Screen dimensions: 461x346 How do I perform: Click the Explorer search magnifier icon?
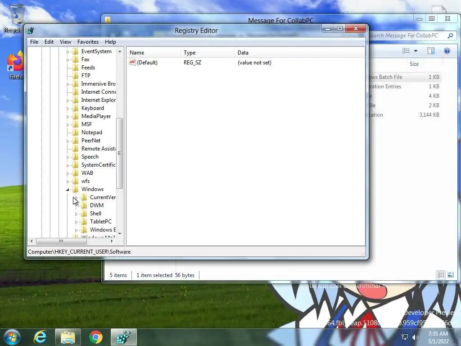[450, 36]
